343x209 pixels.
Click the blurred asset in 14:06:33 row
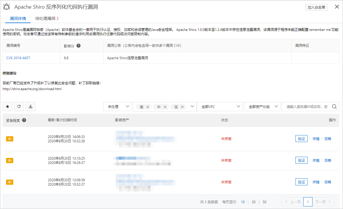[145, 139]
